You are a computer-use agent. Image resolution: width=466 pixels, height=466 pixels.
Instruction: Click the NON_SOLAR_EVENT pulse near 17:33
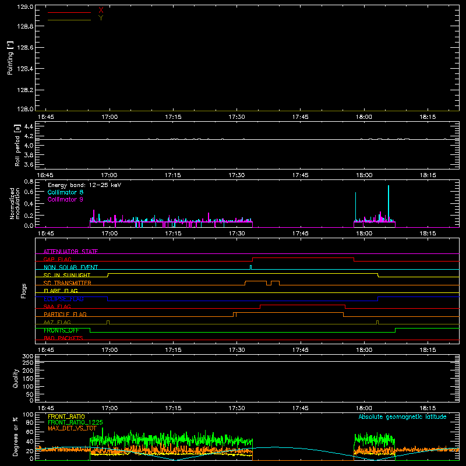point(251,267)
